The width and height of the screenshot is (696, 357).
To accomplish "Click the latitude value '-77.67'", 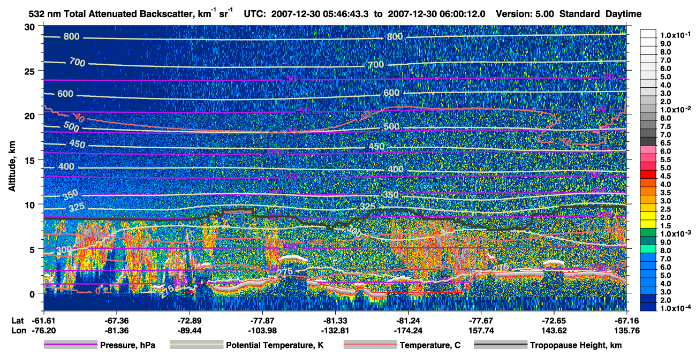I will click(x=481, y=321).
